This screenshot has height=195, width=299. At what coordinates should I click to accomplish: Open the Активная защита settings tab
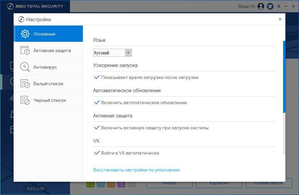(x=48, y=50)
